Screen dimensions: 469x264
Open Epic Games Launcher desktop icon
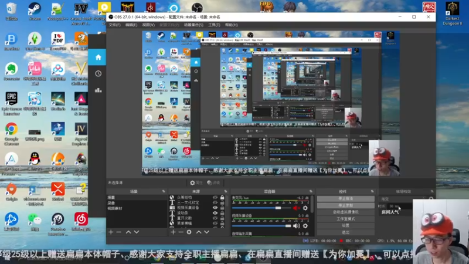click(x=11, y=104)
